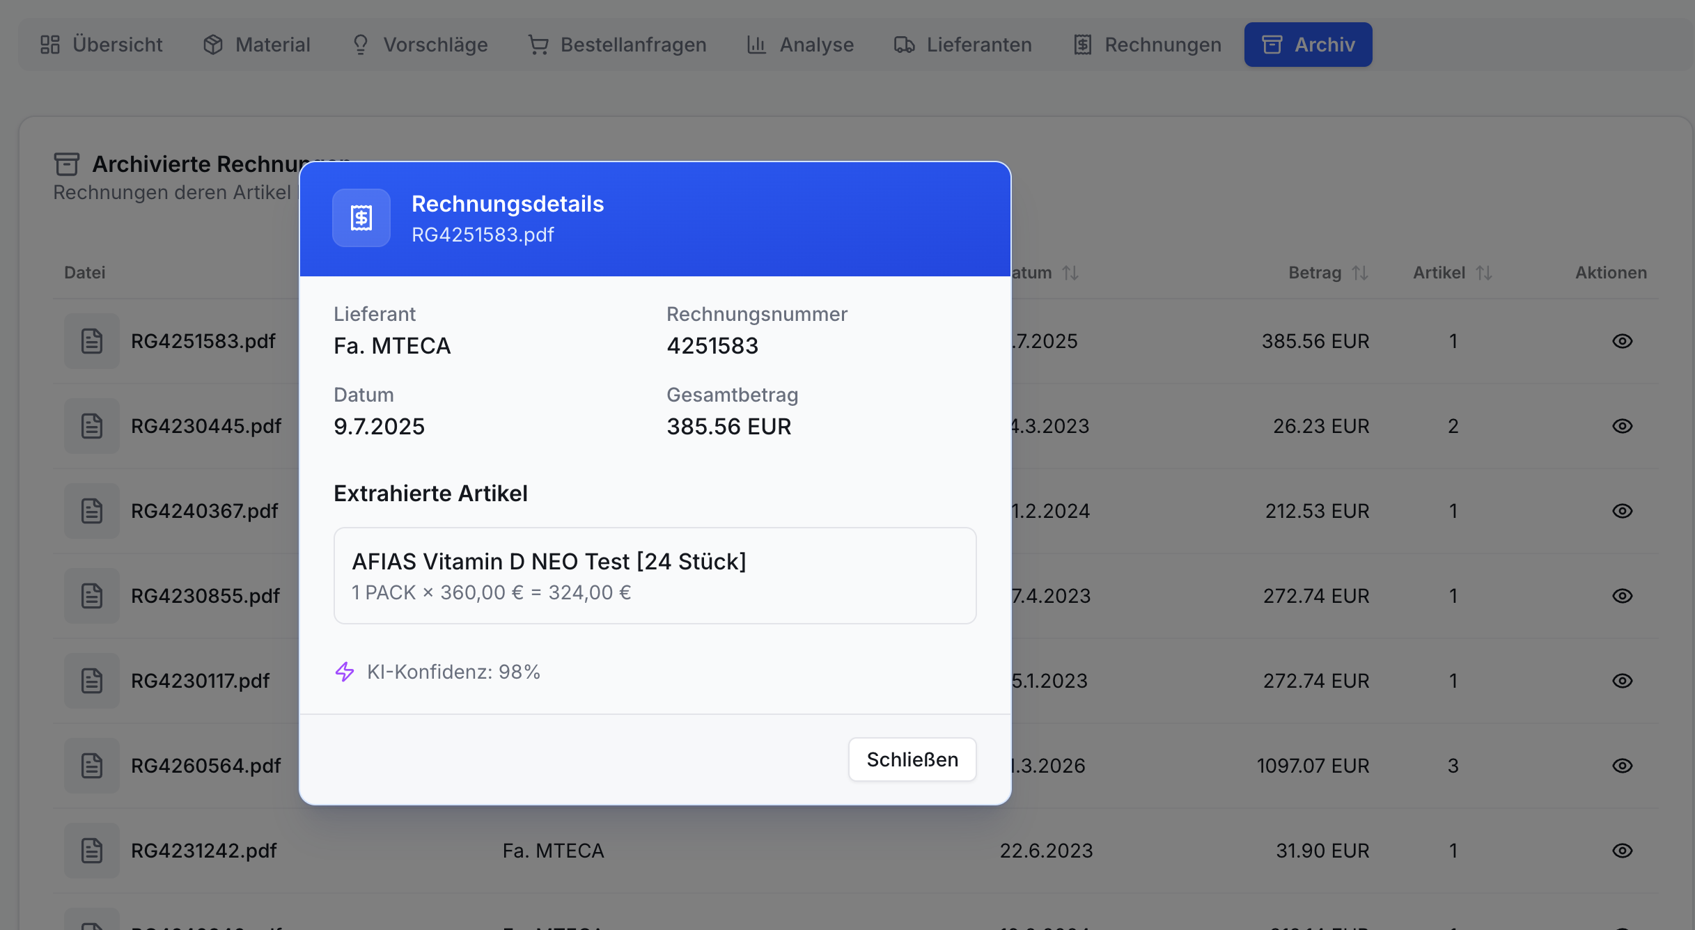Click the active Archiv tab

(x=1309, y=45)
